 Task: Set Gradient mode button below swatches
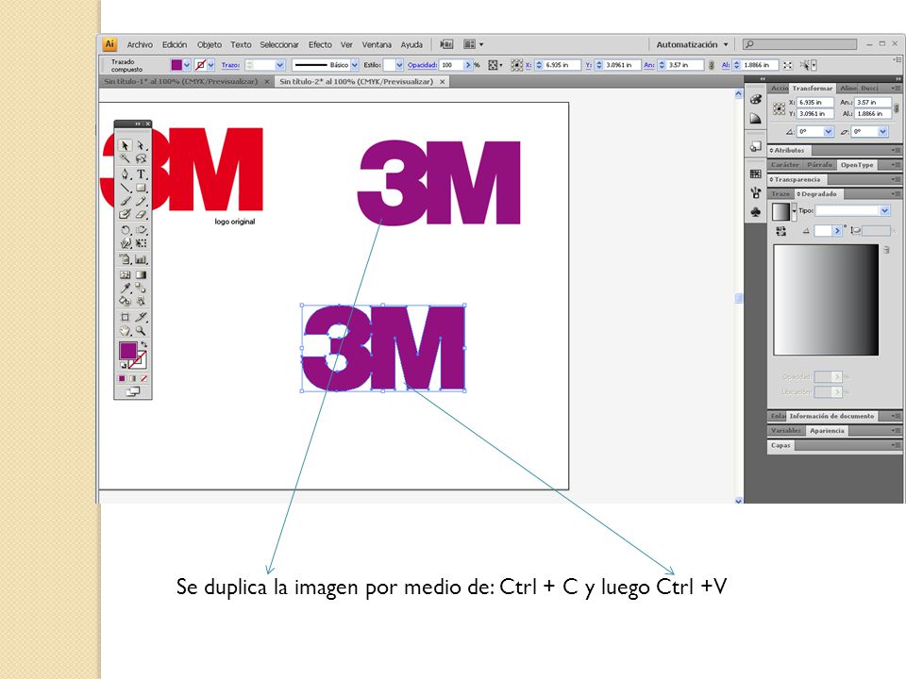click(x=133, y=379)
